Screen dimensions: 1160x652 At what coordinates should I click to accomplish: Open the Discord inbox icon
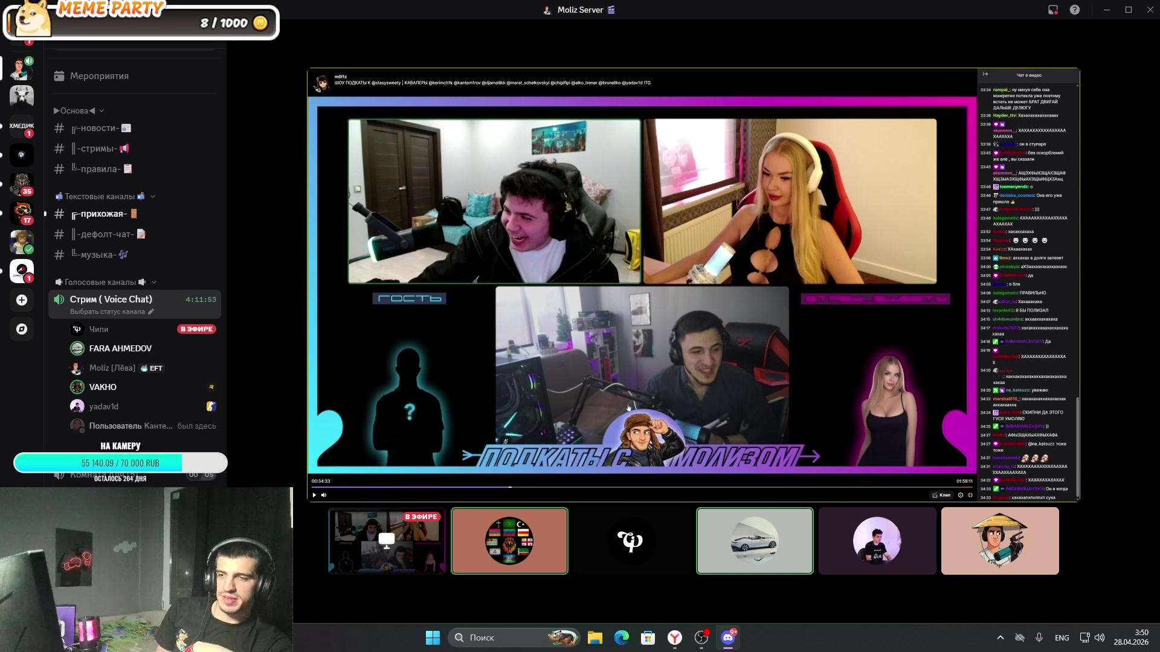[1053, 10]
